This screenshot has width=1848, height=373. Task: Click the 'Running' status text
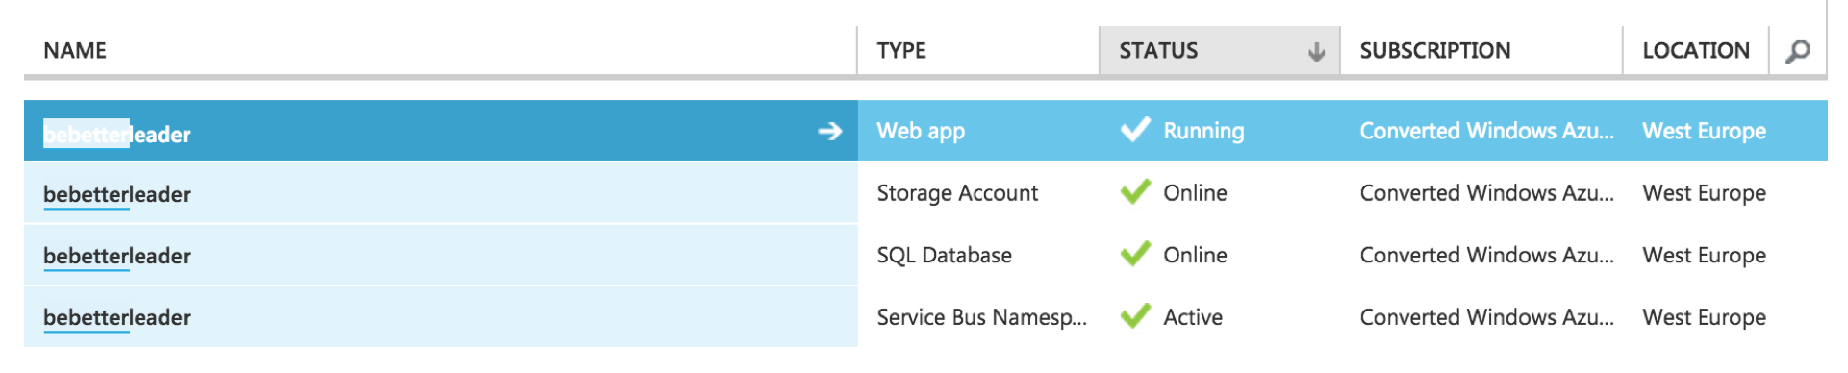(x=1203, y=131)
